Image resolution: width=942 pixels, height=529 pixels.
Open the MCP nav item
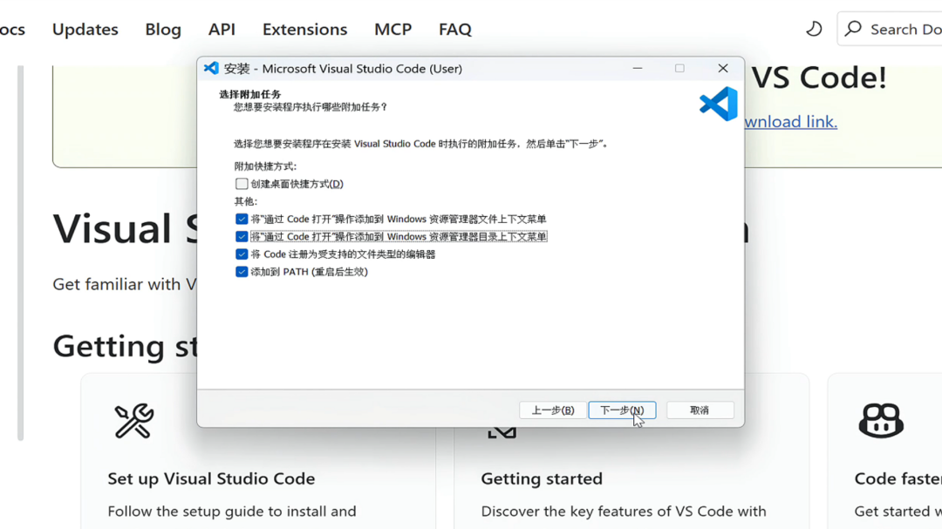392,29
